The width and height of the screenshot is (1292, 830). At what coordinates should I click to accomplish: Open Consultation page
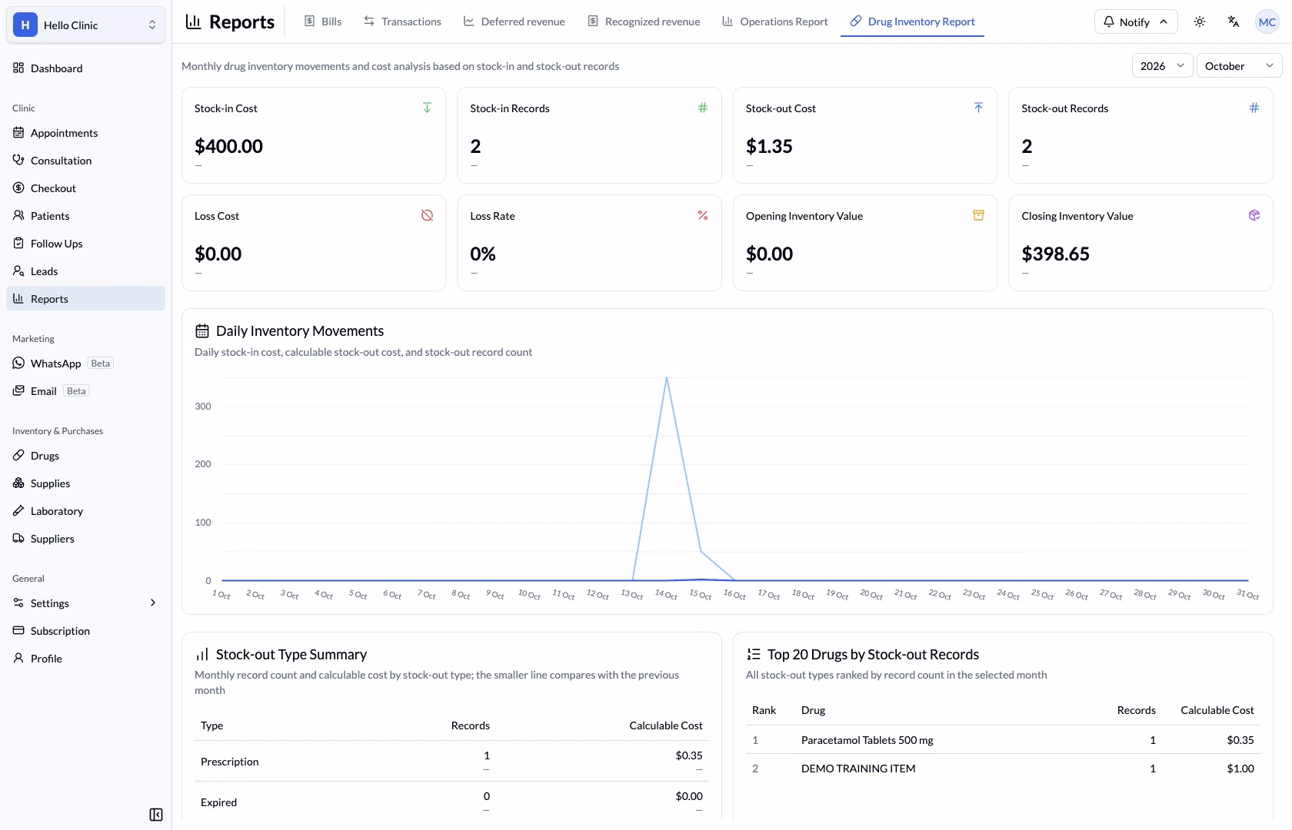click(x=85, y=161)
